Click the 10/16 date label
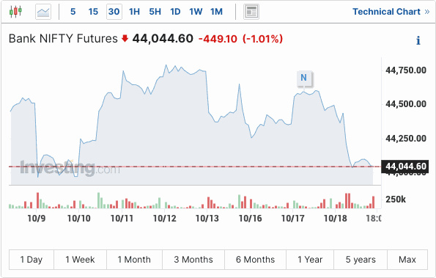 coord(251,219)
